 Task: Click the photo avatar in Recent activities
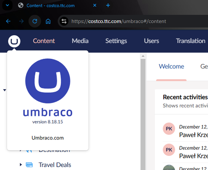(x=169, y=167)
